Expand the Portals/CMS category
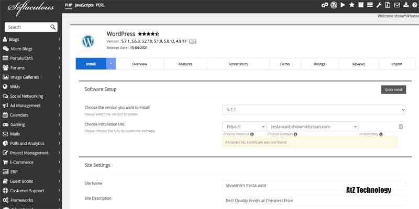 click(x=31, y=58)
